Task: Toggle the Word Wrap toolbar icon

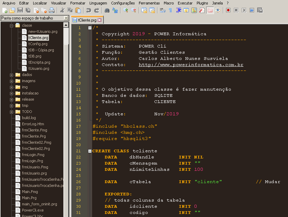Action: click(163, 10)
